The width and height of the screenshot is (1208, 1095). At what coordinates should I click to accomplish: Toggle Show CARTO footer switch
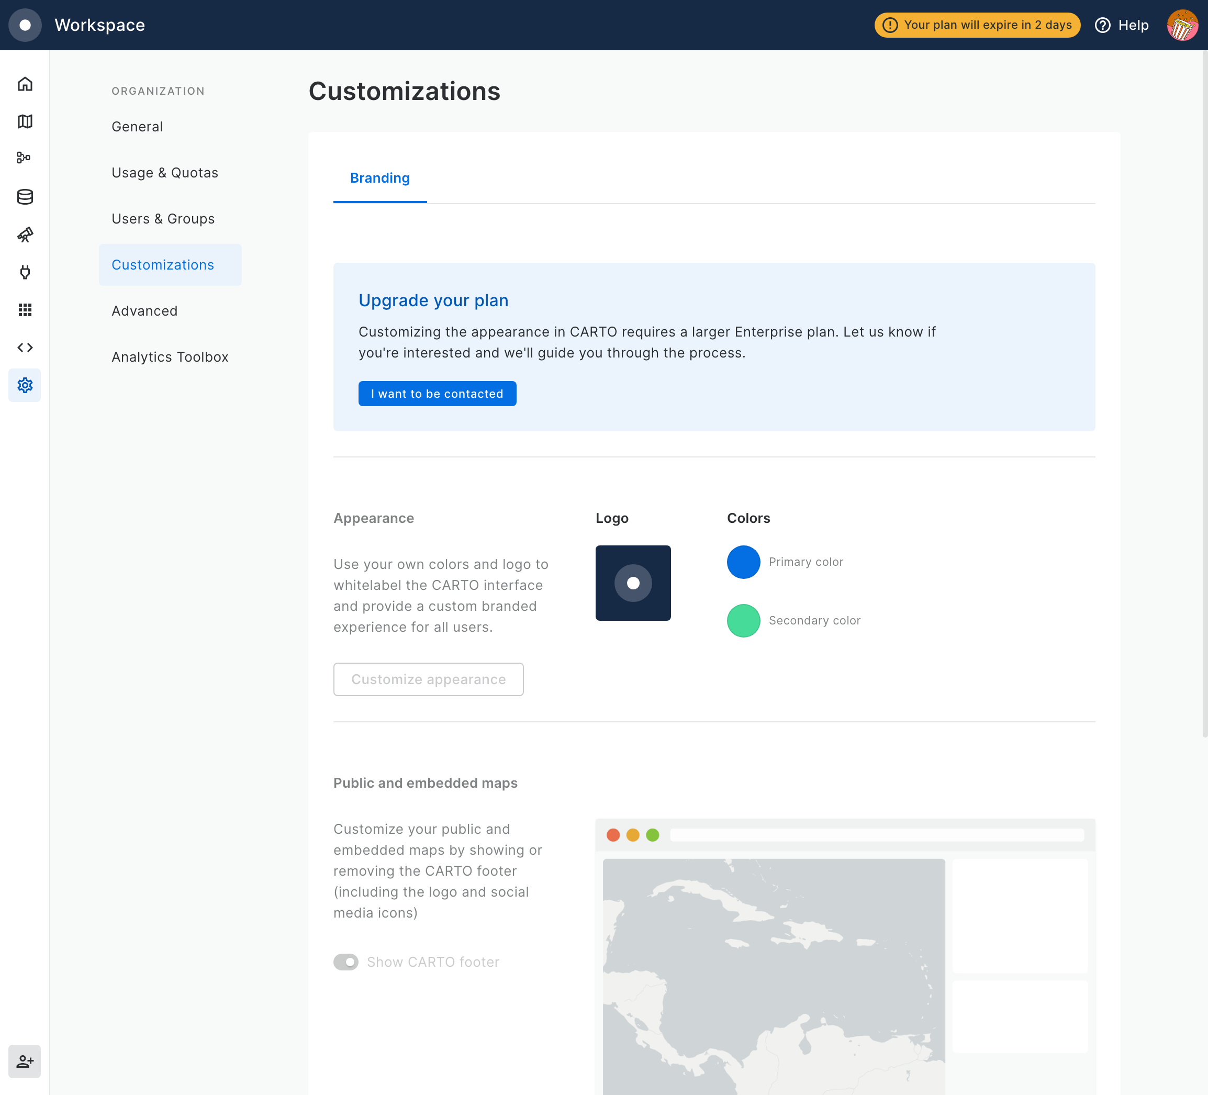tap(346, 962)
